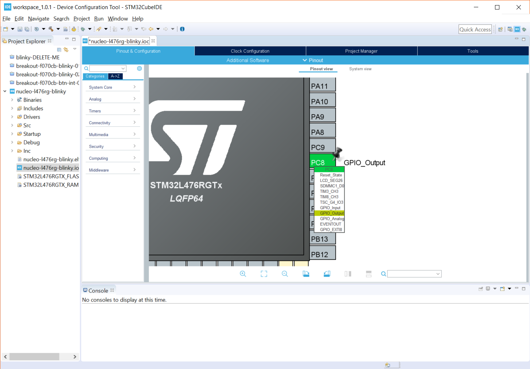This screenshot has width=530, height=369.
Task: Open the pin search combo box dropdown
Action: [x=439, y=274]
